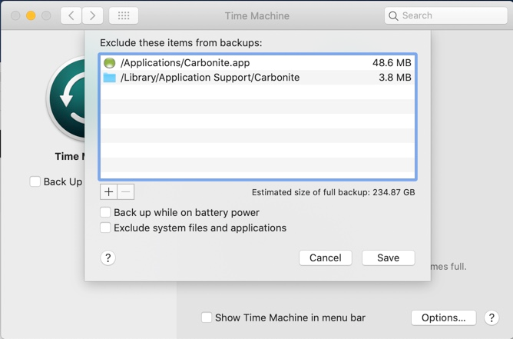This screenshot has width=513, height=339.
Task: Click the back navigation arrow
Action: [71, 15]
